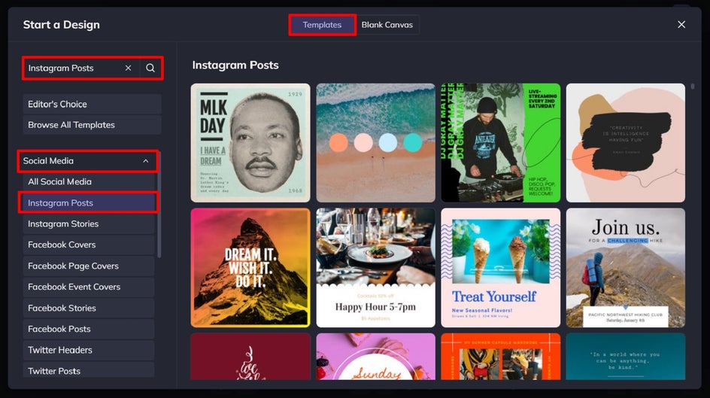
Task: Open the Sunday pink cake template
Action: pos(375,357)
